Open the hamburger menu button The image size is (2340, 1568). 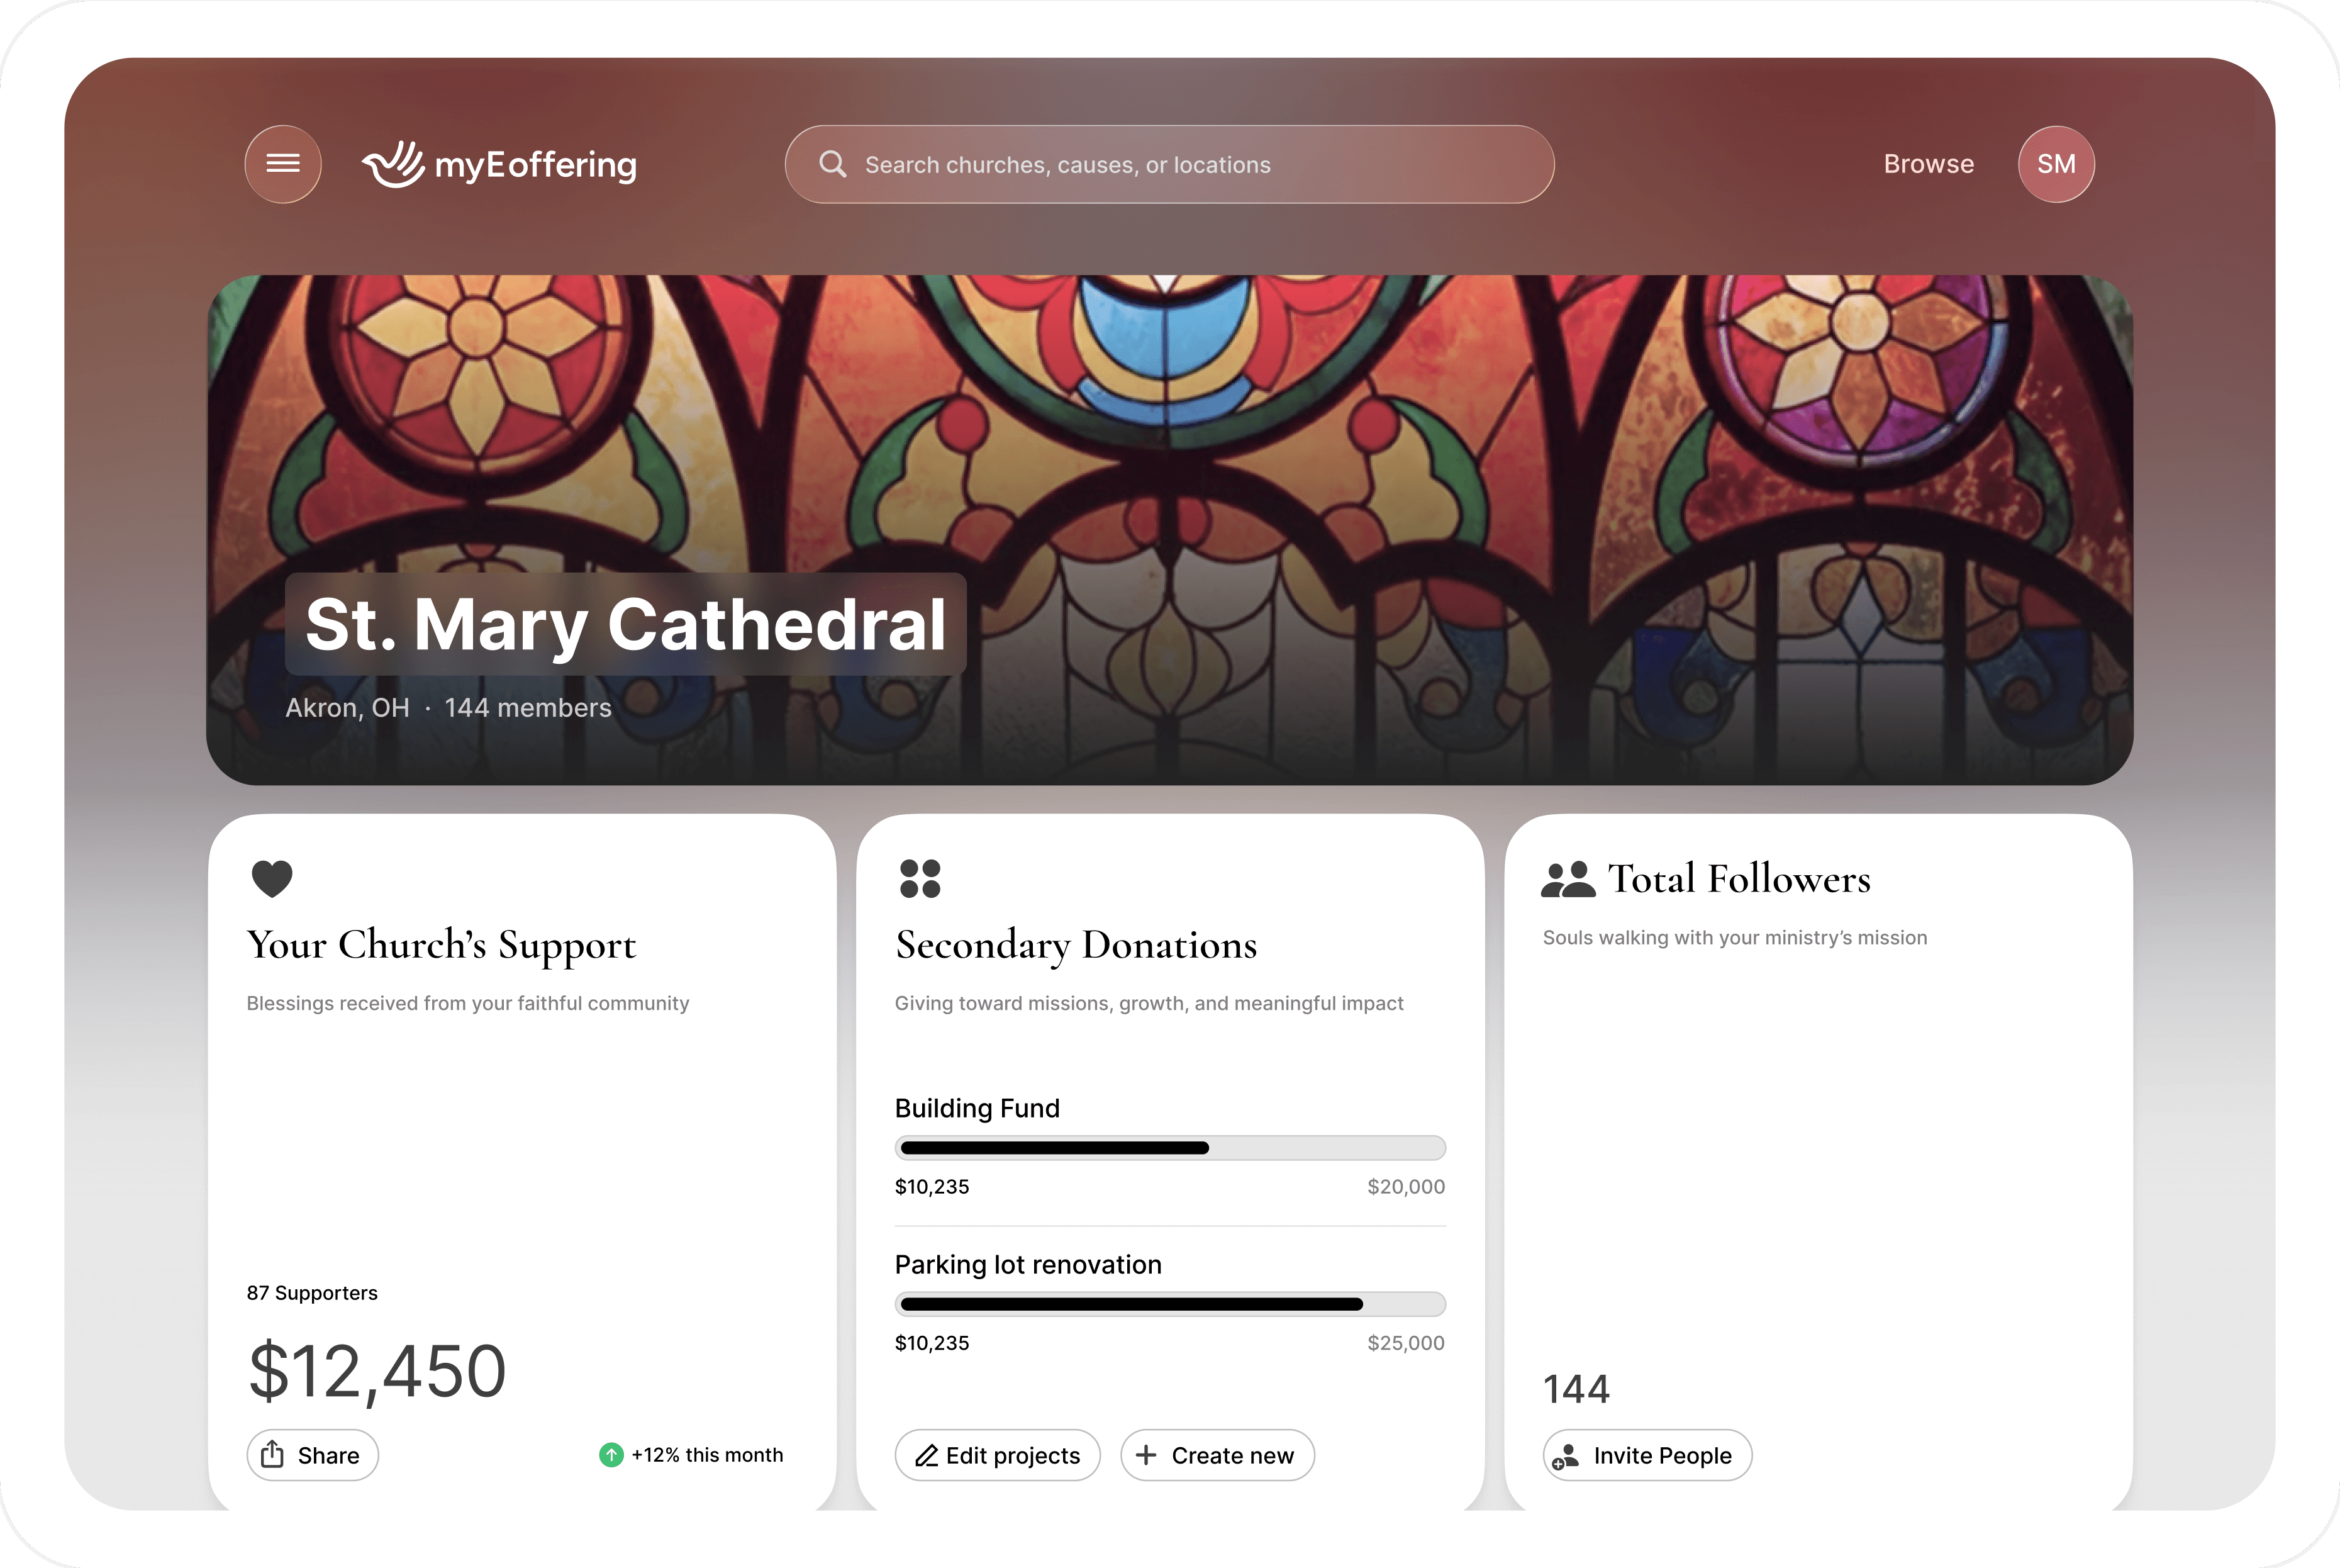tap(283, 164)
